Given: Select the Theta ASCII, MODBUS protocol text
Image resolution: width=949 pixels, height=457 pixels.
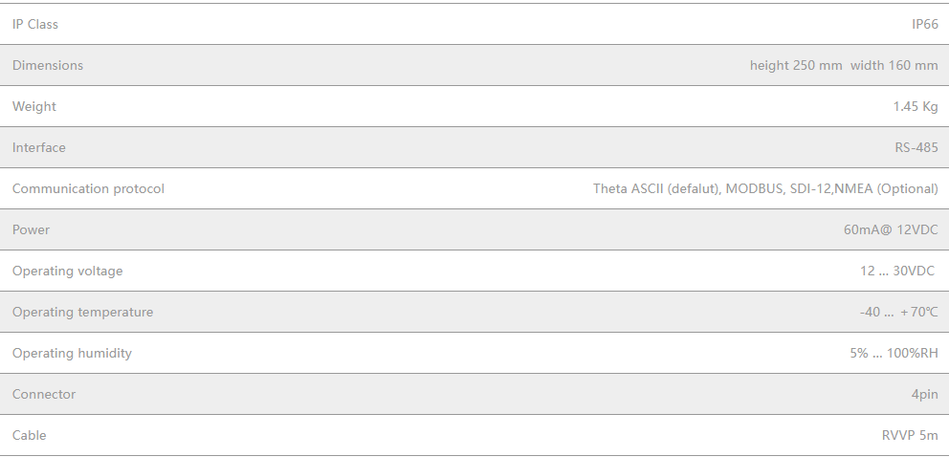Looking at the screenshot, I should coord(764,188).
